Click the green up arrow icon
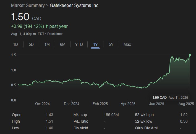 click(46, 26)
